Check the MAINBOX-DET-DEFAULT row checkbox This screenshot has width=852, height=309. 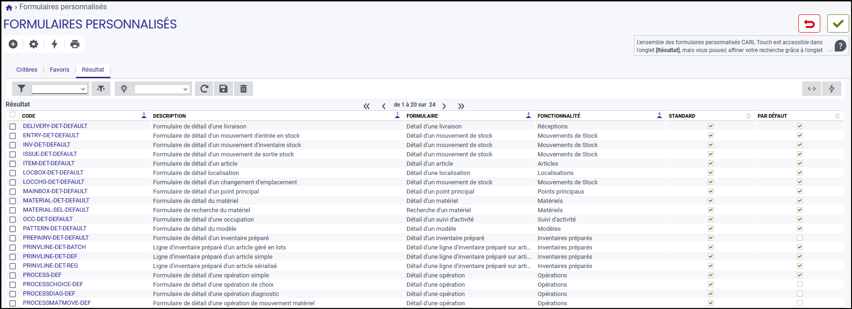(x=13, y=192)
